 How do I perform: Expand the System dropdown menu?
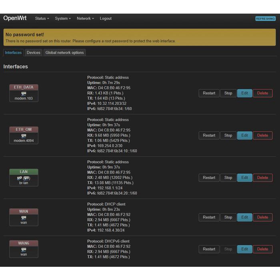(x=63, y=18)
